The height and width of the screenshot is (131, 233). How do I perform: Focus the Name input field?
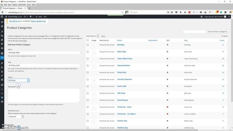tap(44, 52)
